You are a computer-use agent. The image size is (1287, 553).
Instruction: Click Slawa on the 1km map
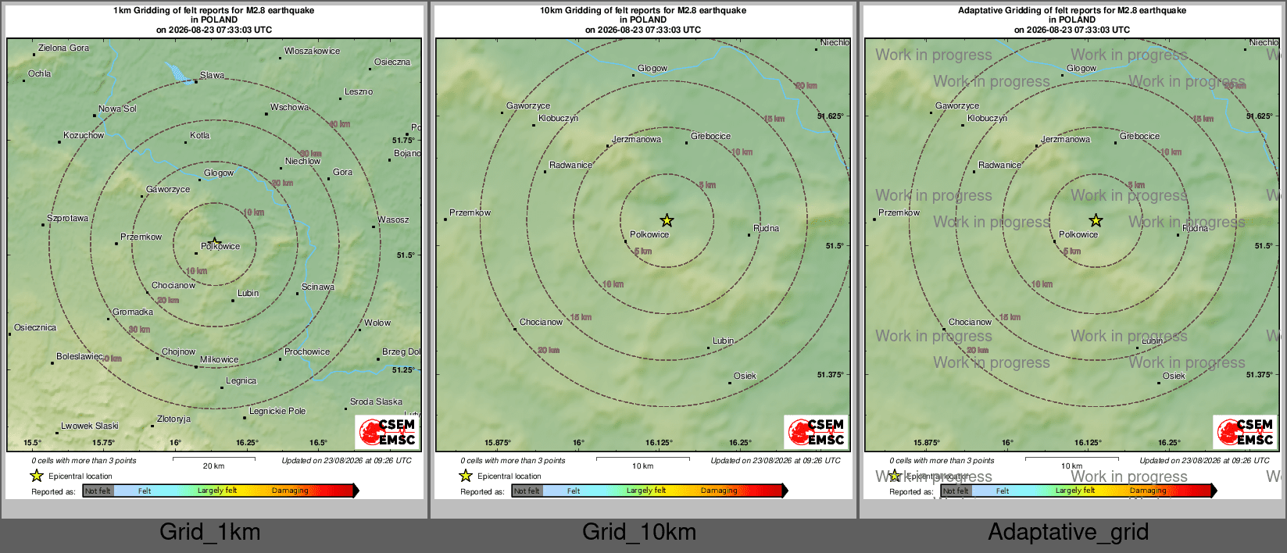click(x=212, y=75)
